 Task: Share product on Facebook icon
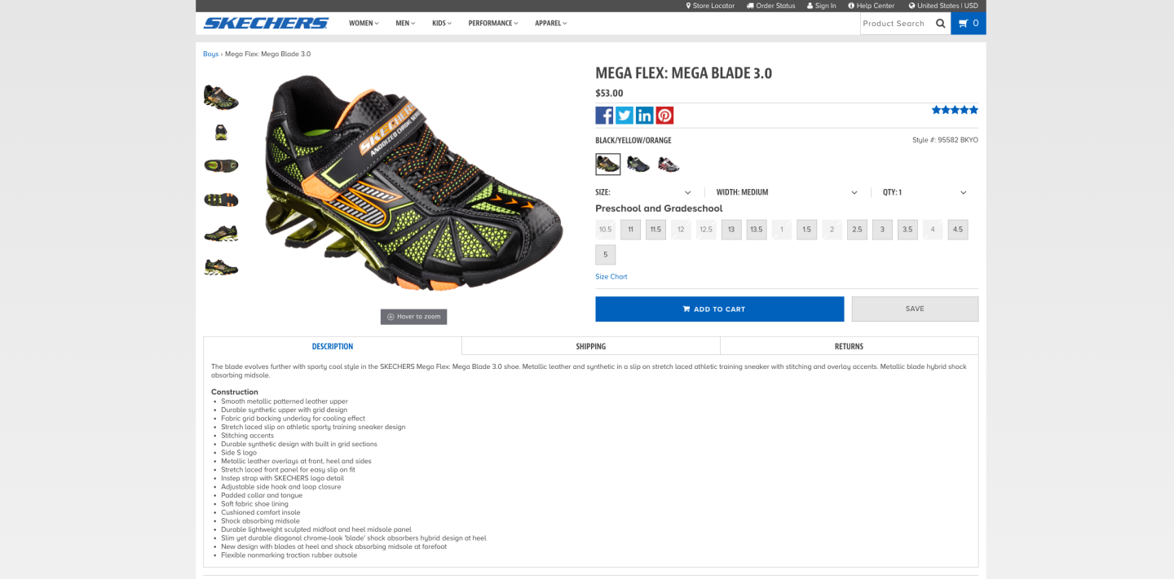pyautogui.click(x=604, y=116)
